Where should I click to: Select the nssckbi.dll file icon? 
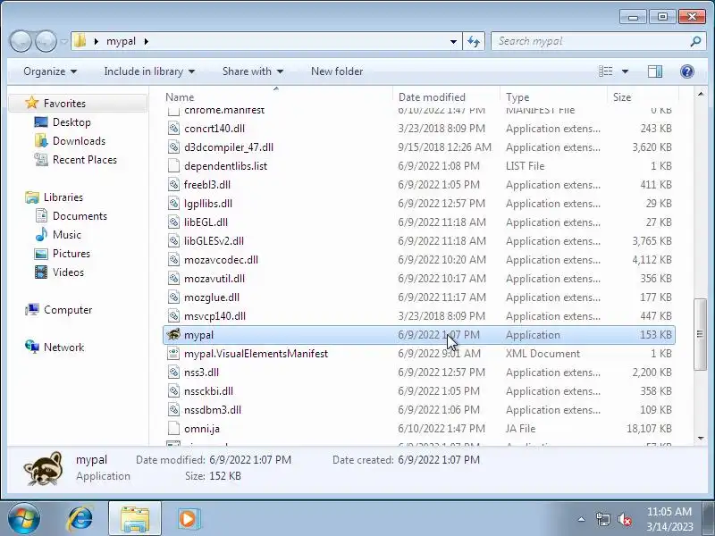[x=173, y=391]
